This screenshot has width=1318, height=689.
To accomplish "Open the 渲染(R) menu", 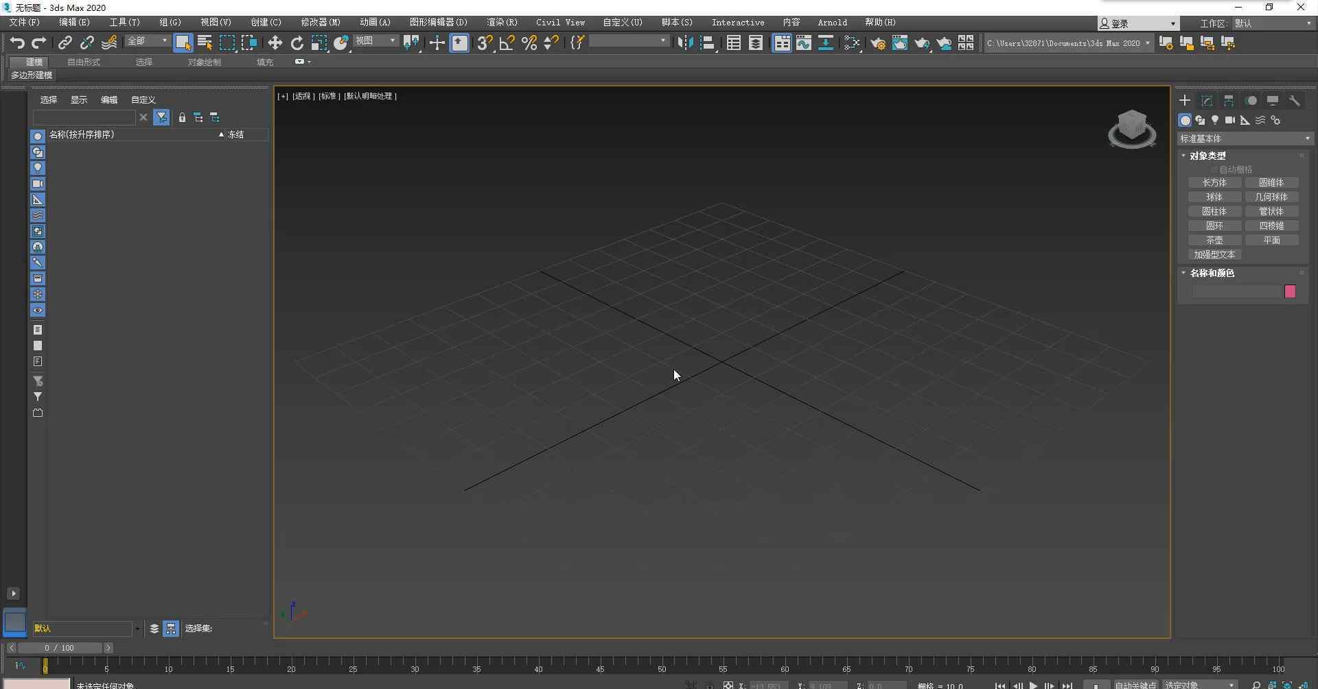I will point(502,23).
